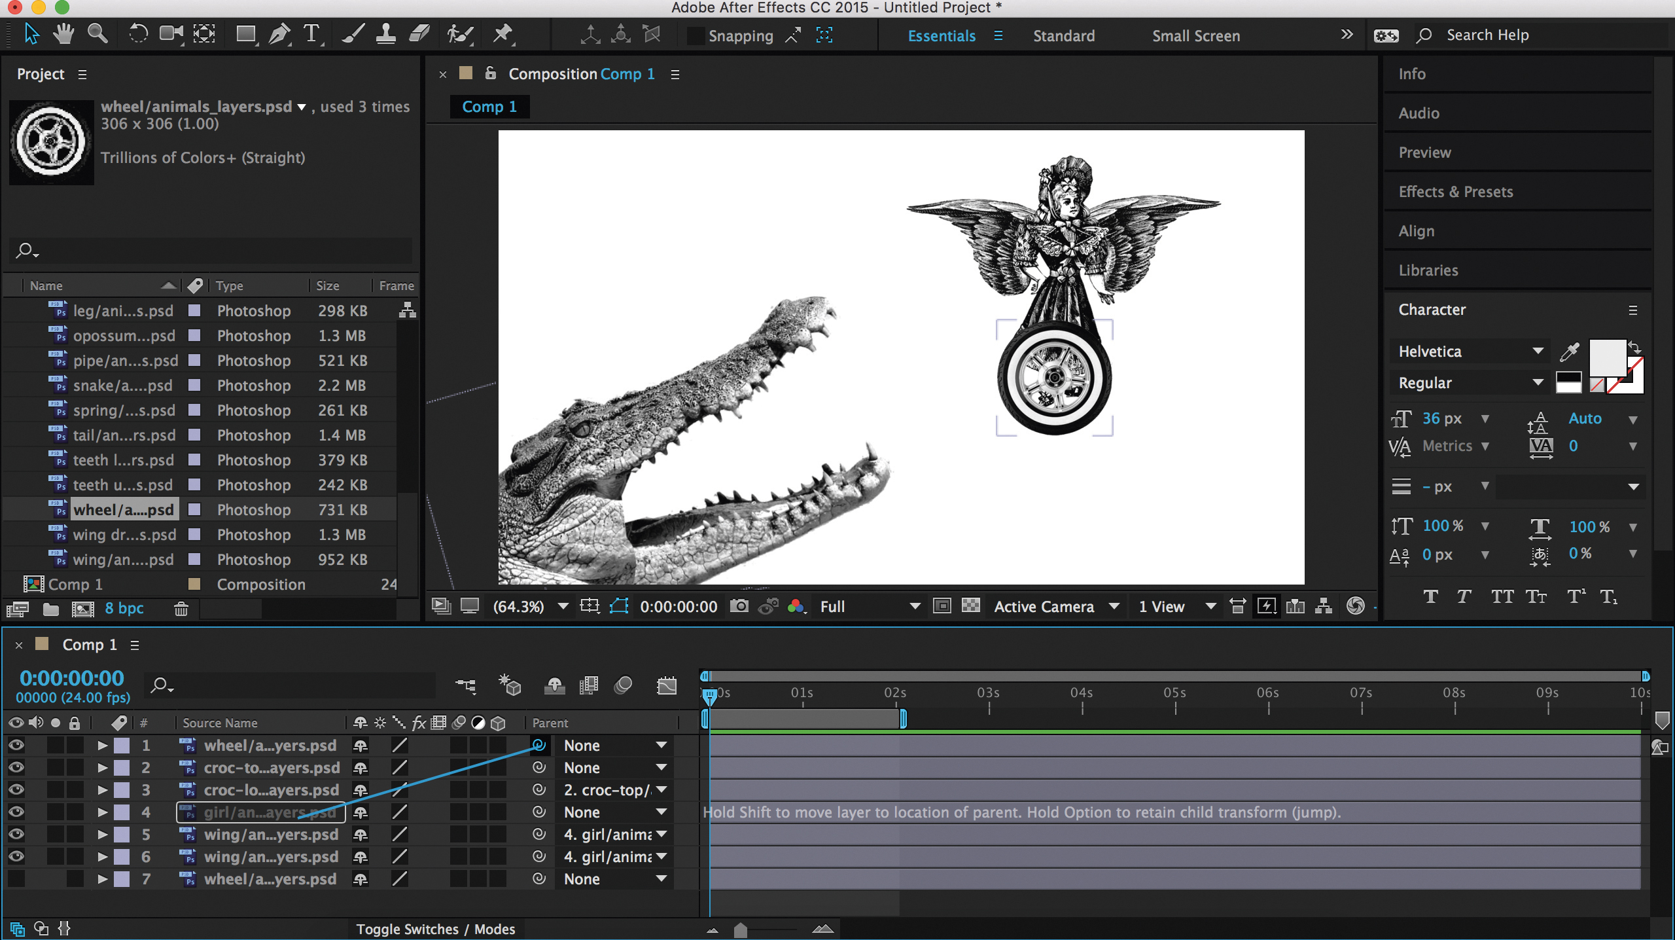Screen dimensions: 1675x940
Task: Click the snapshot camera icon in viewer
Action: coord(739,606)
